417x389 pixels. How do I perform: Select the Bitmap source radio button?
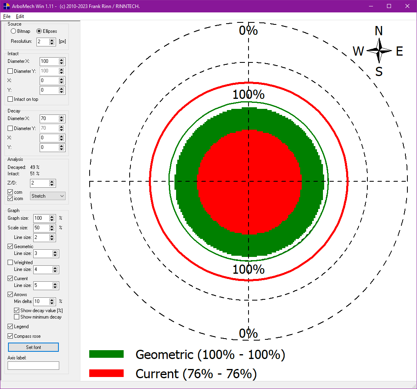tap(14, 31)
